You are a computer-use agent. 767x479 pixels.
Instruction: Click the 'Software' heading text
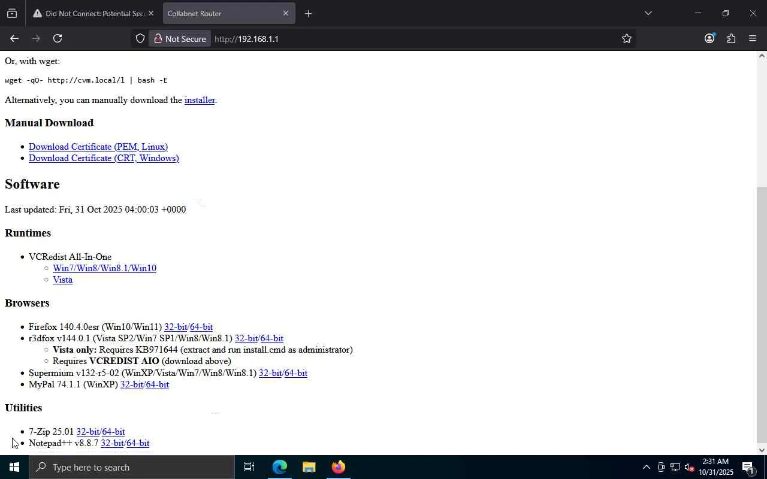coord(32,184)
